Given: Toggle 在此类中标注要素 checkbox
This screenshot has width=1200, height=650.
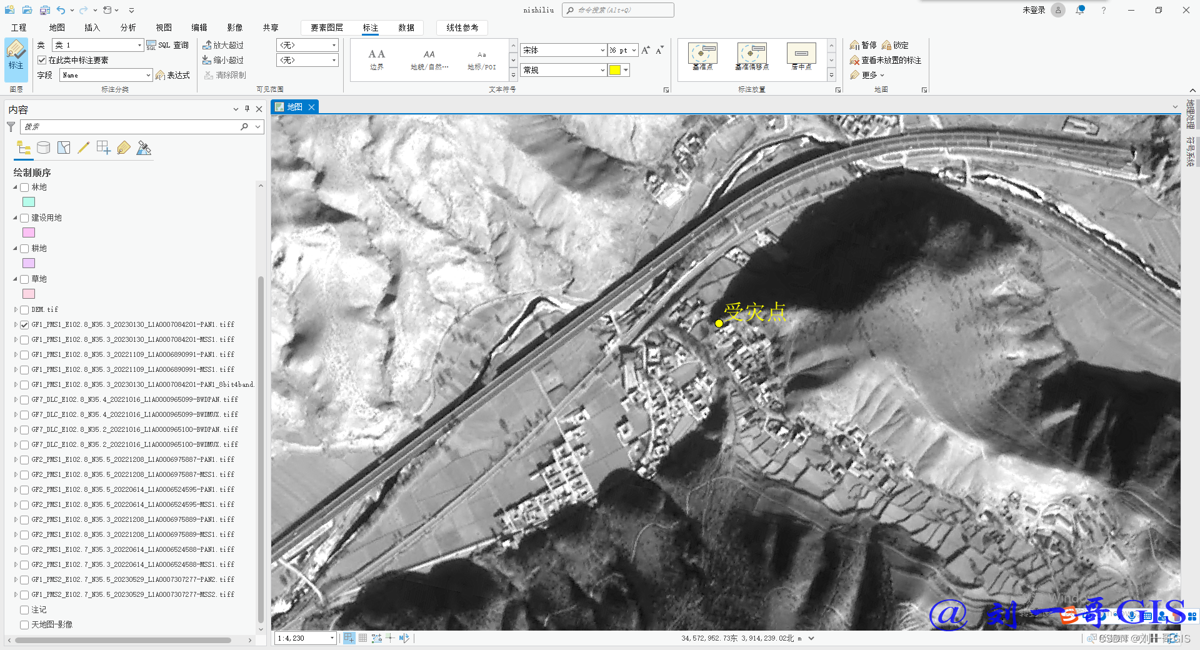Looking at the screenshot, I should tap(42, 60).
